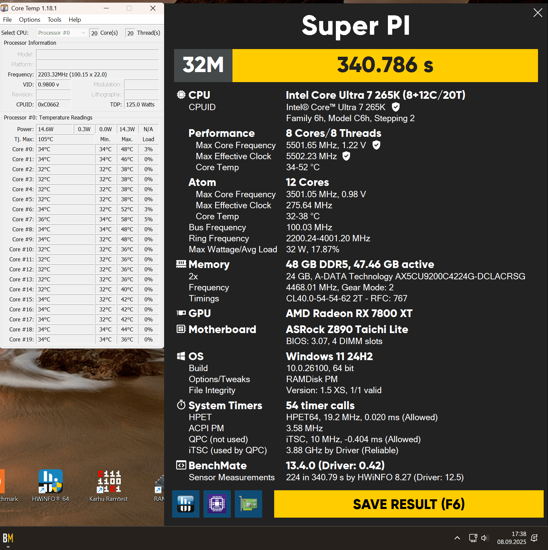The height and width of the screenshot is (550, 548).
Task: Click the Tj. Max value 105°C
Action: click(x=65, y=139)
